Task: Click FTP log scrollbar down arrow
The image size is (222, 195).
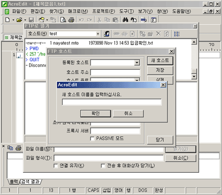Action: [194, 76]
